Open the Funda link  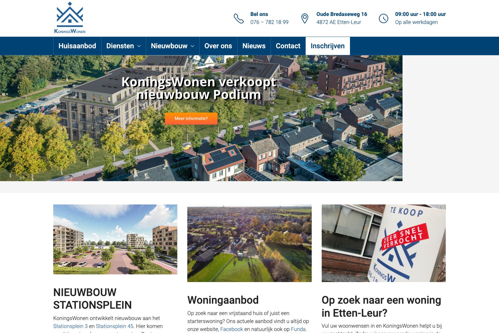tap(298, 329)
